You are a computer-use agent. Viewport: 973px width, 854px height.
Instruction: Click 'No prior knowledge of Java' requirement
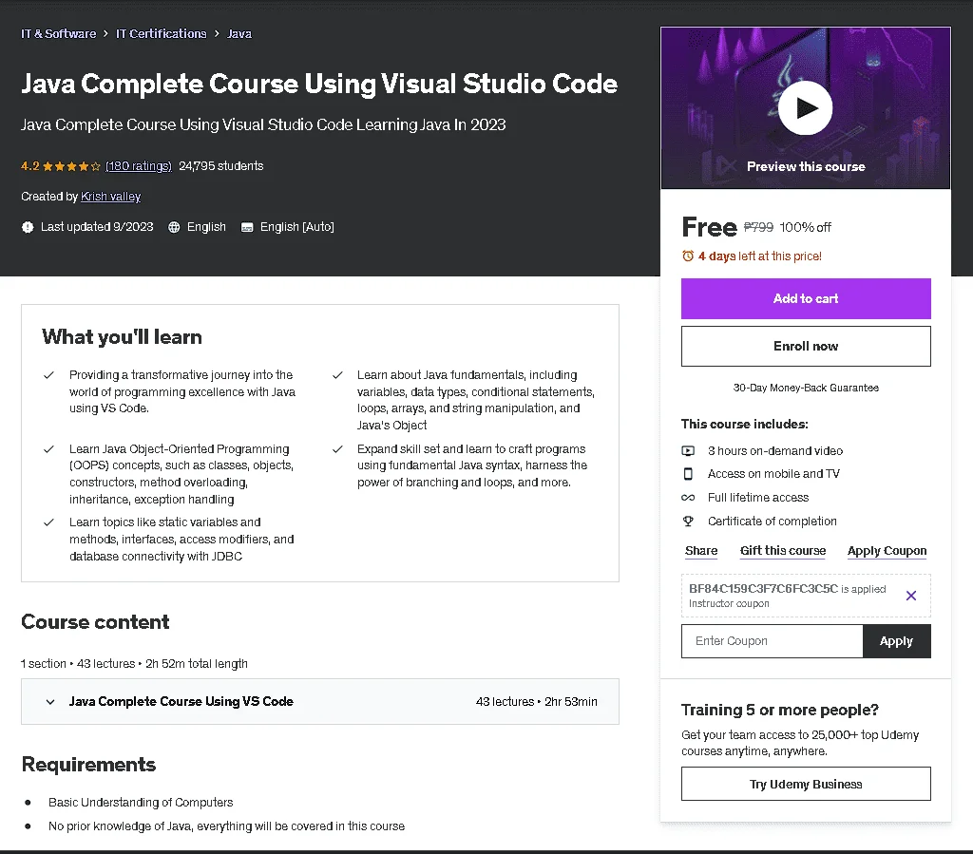pos(226,826)
